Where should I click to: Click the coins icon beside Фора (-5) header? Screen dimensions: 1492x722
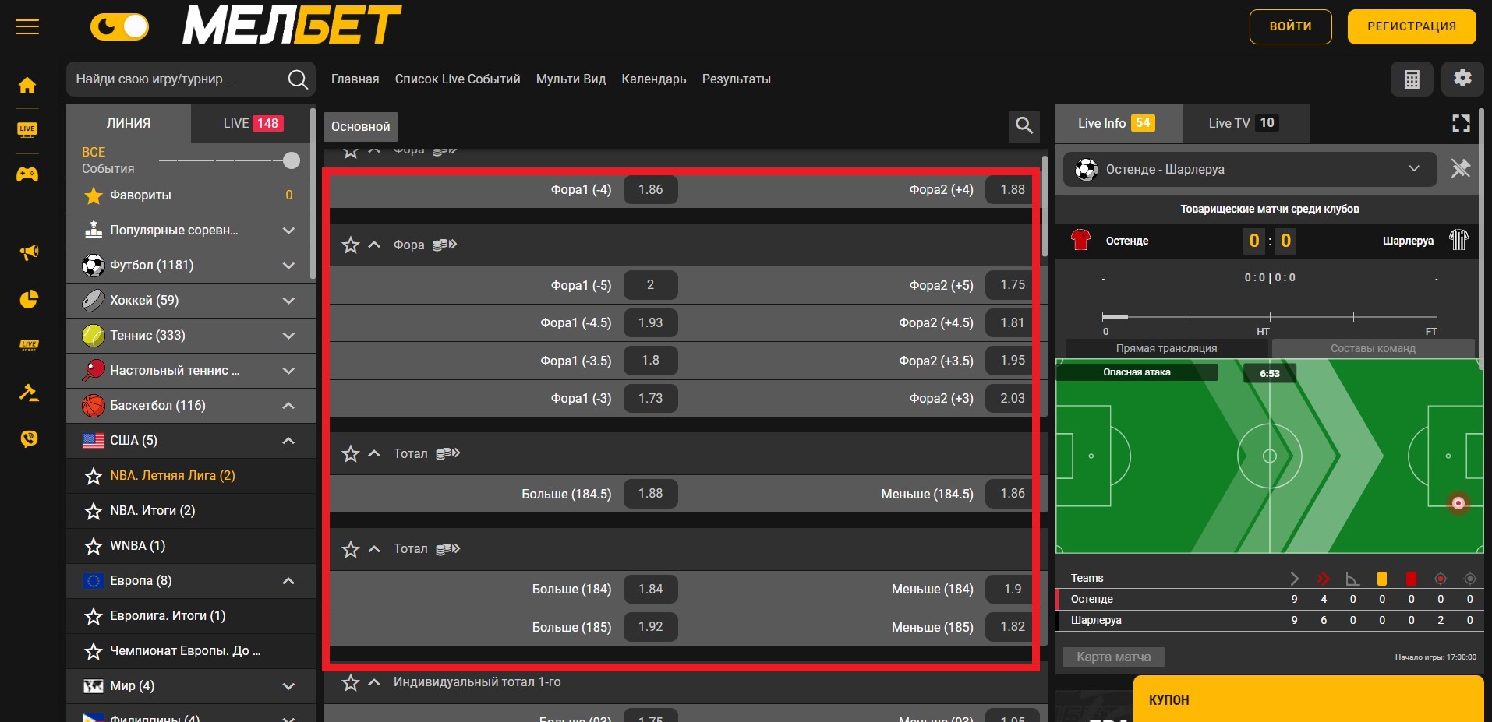click(x=444, y=245)
